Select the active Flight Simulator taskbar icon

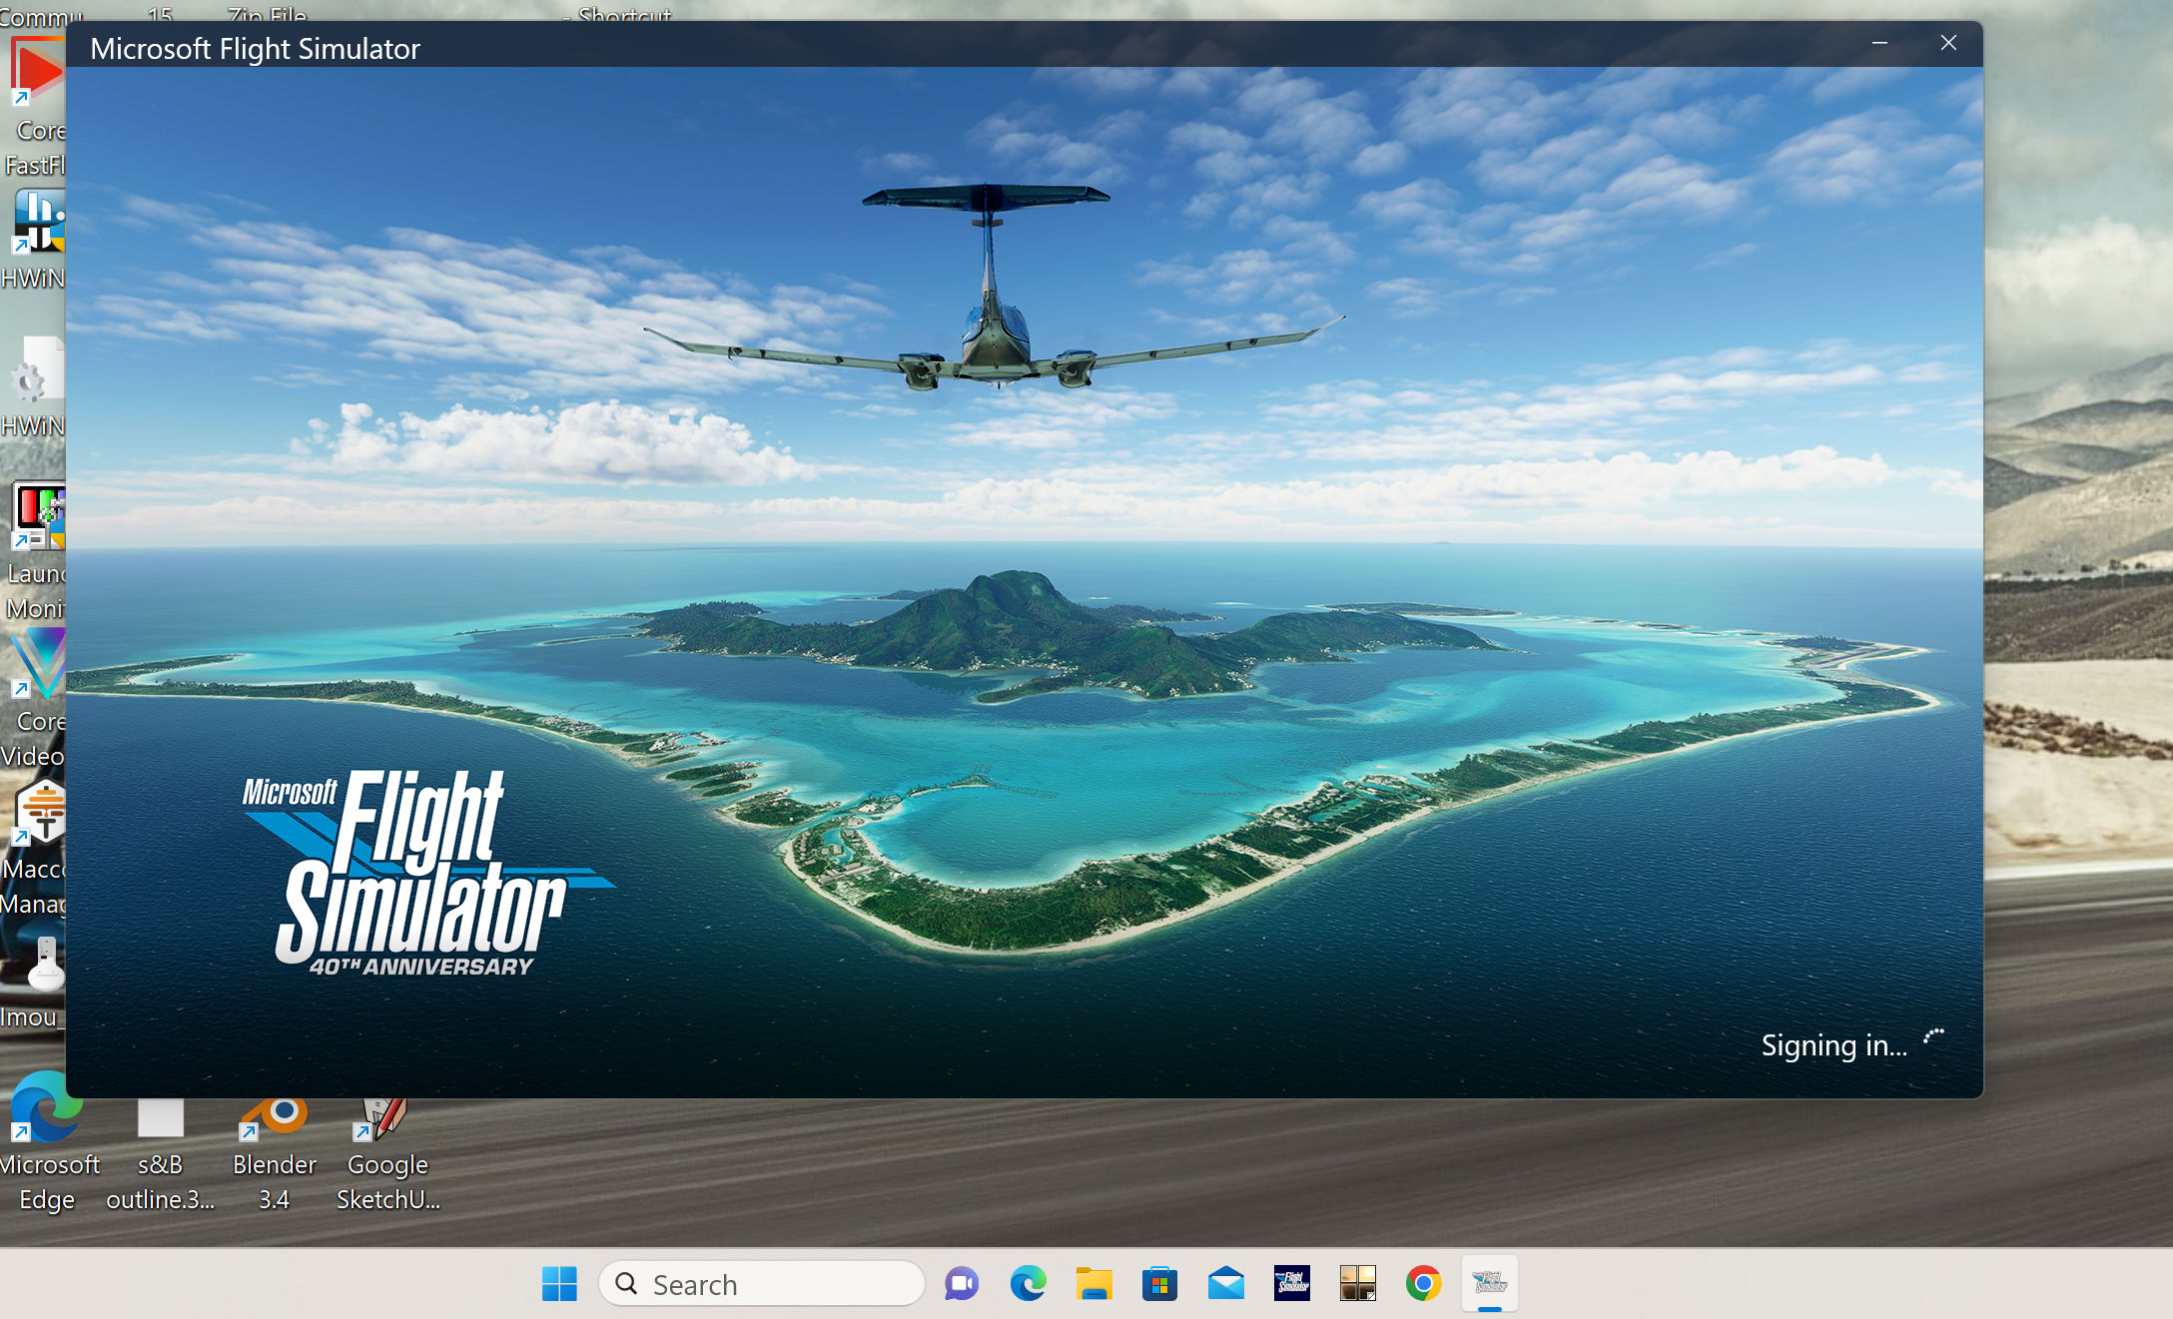click(x=1489, y=1284)
